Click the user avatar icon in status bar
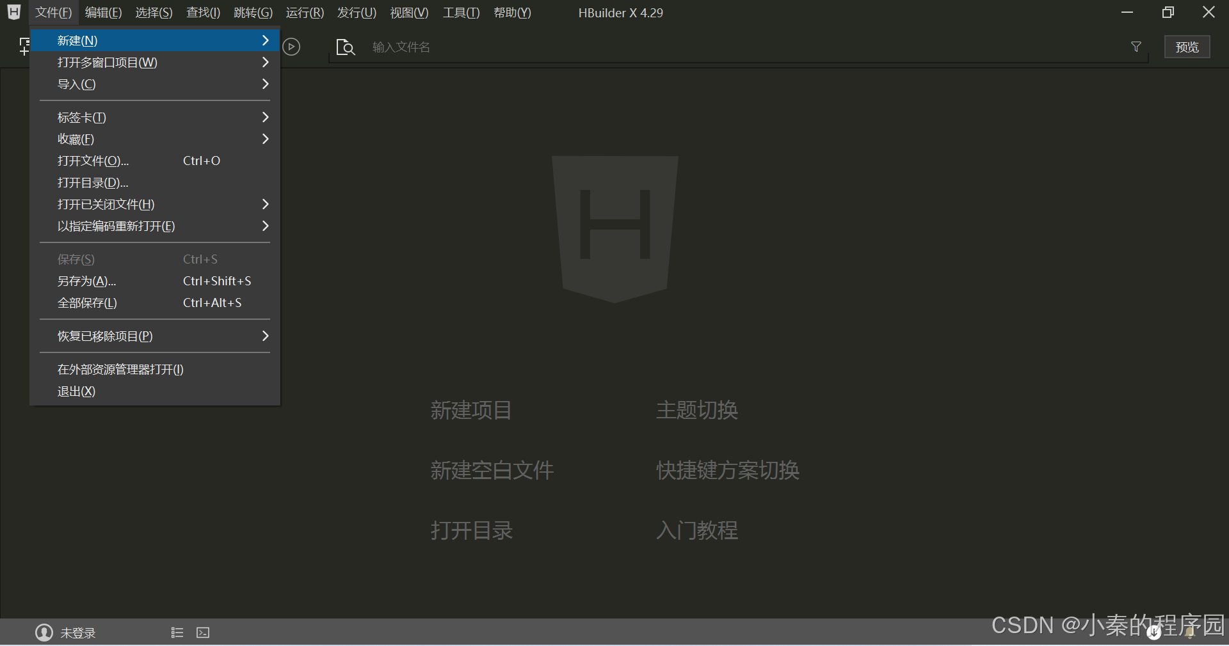Viewport: 1229px width, 646px height. [x=44, y=633]
